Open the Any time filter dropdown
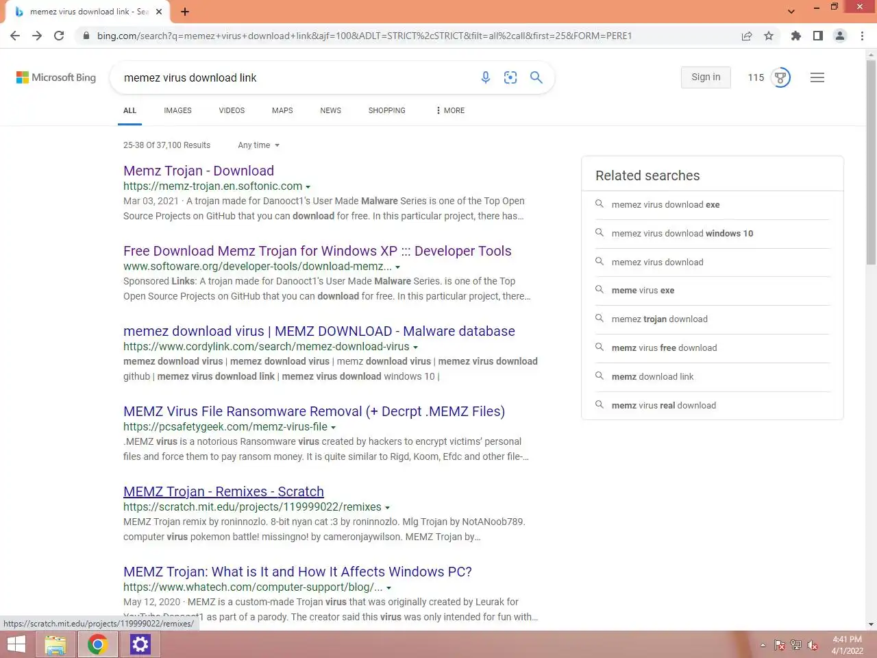 pyautogui.click(x=258, y=145)
